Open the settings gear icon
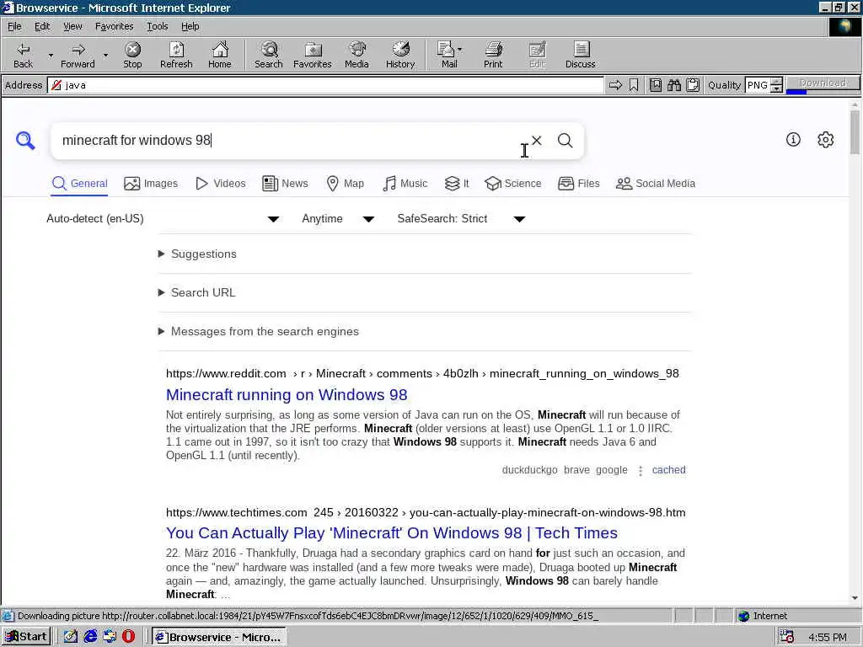The width and height of the screenshot is (863, 647). 826,140
